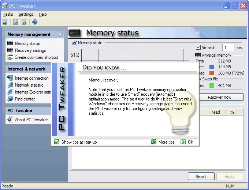Click the Reset button

pyautogui.click(x=201, y=176)
